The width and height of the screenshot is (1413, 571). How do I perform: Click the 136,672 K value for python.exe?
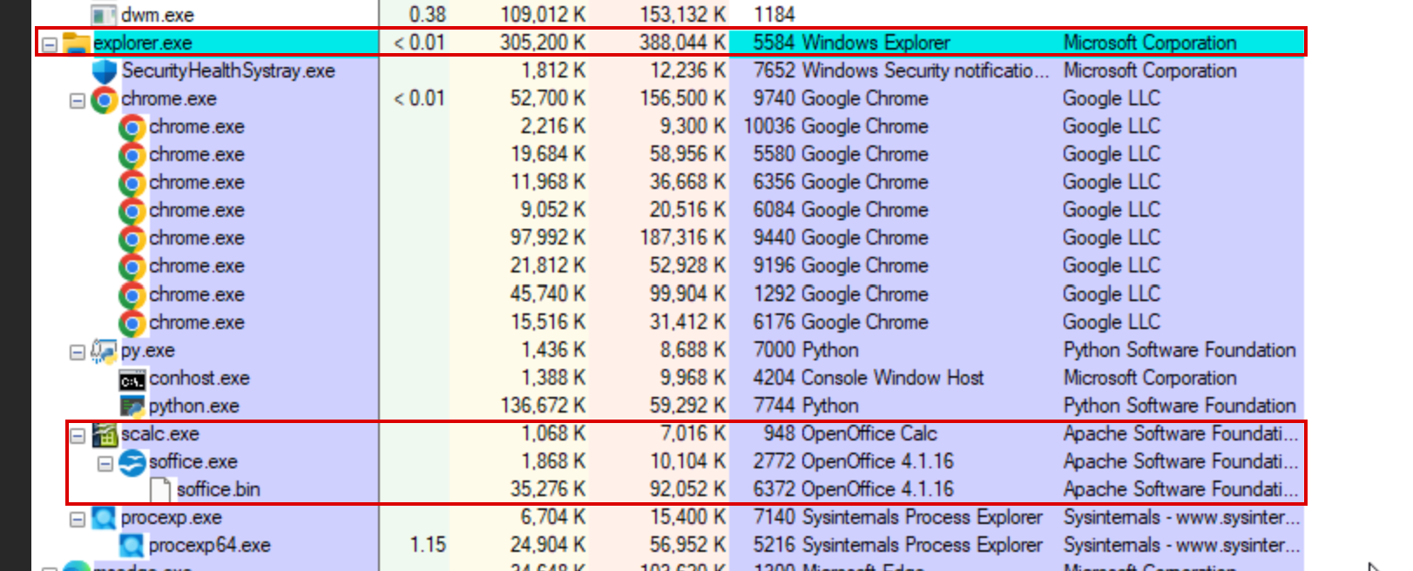pos(543,406)
